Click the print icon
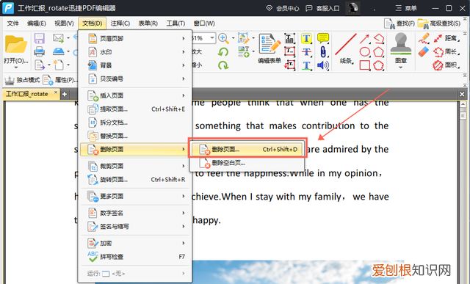This screenshot has height=284, width=470. [39, 51]
